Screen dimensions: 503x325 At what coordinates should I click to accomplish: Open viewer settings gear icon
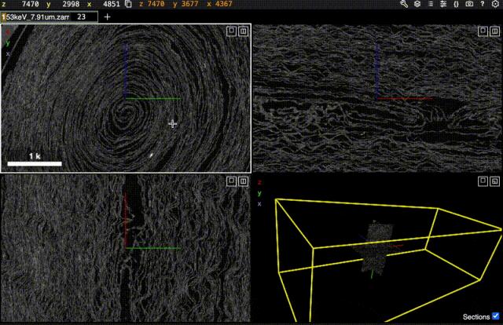[494, 4]
